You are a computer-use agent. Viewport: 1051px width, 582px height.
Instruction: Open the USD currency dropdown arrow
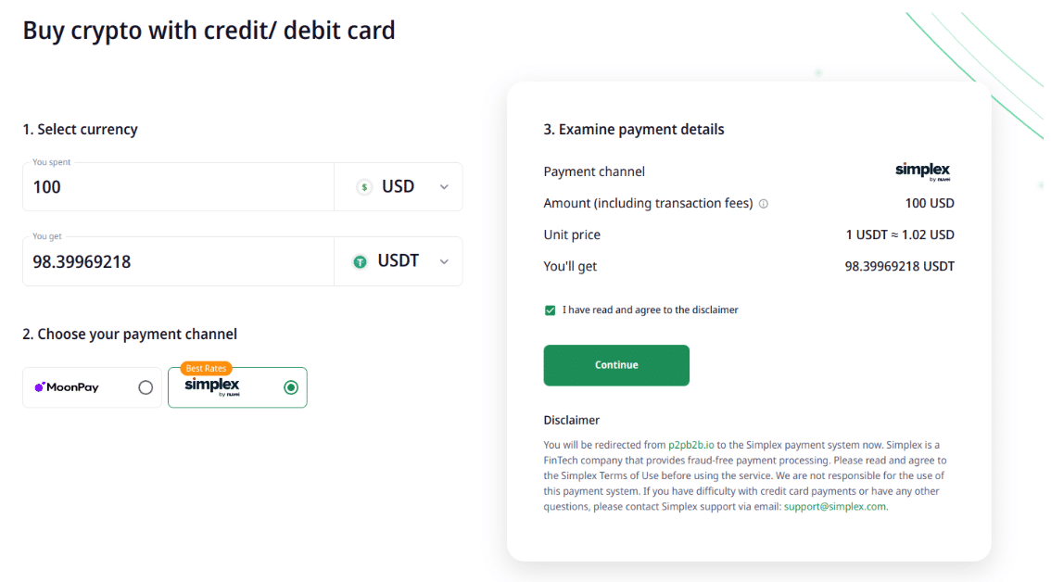(x=444, y=187)
